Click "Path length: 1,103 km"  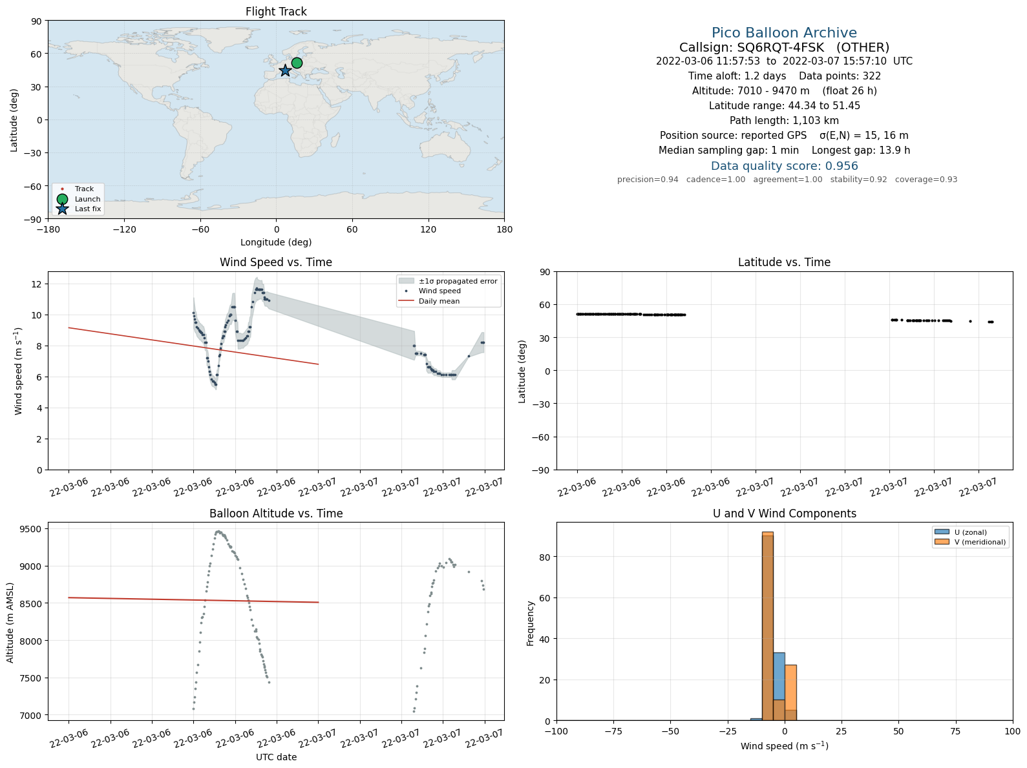coord(784,121)
